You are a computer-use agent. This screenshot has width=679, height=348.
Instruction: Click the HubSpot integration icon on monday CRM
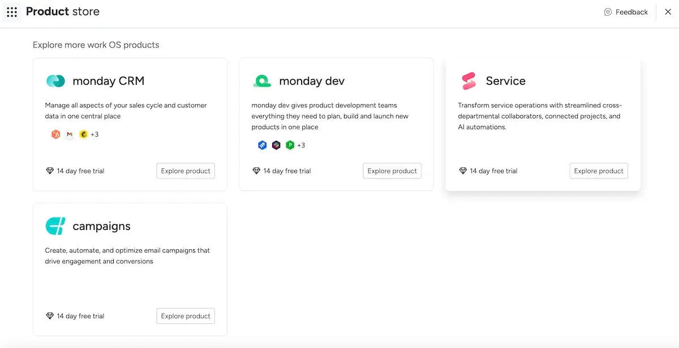pos(55,134)
